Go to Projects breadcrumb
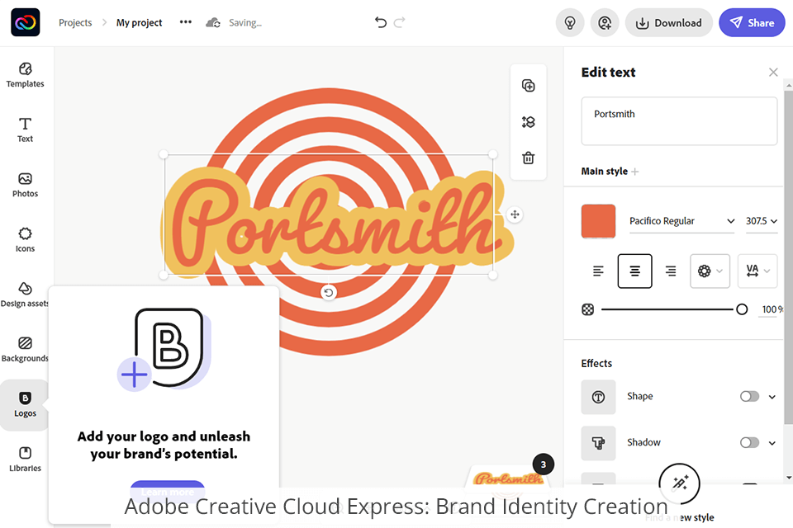793x528 pixels. click(x=75, y=23)
